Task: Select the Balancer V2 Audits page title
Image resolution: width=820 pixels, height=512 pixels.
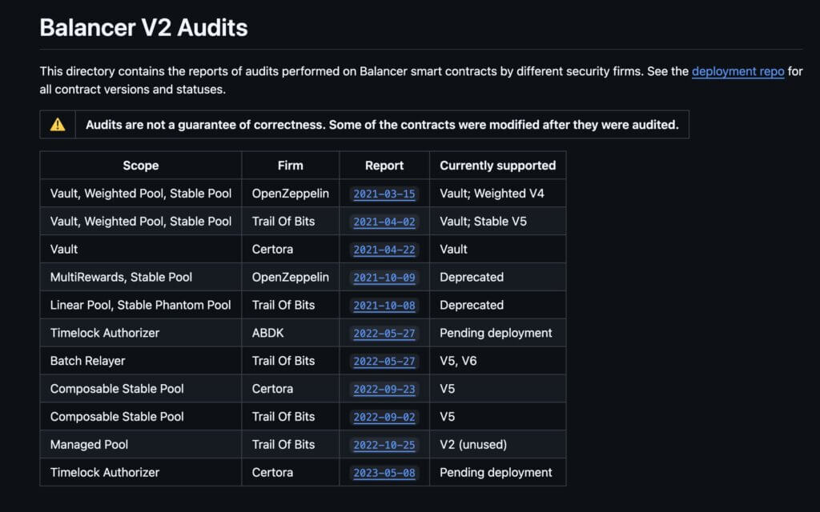Action: (144, 27)
